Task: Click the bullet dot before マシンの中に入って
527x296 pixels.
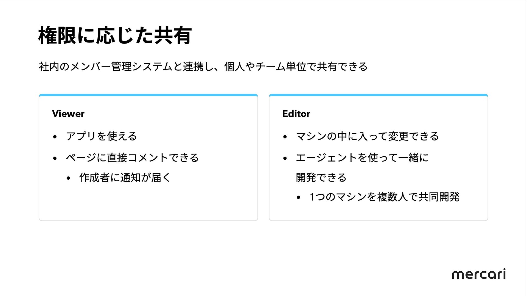Action: click(285, 137)
